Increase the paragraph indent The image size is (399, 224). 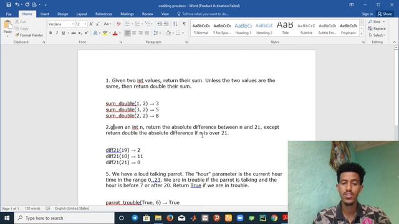tap(166, 24)
